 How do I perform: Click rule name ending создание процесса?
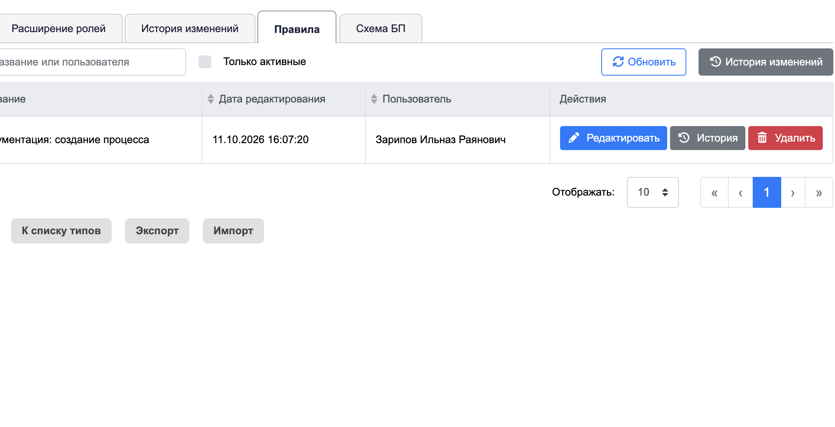click(x=75, y=139)
